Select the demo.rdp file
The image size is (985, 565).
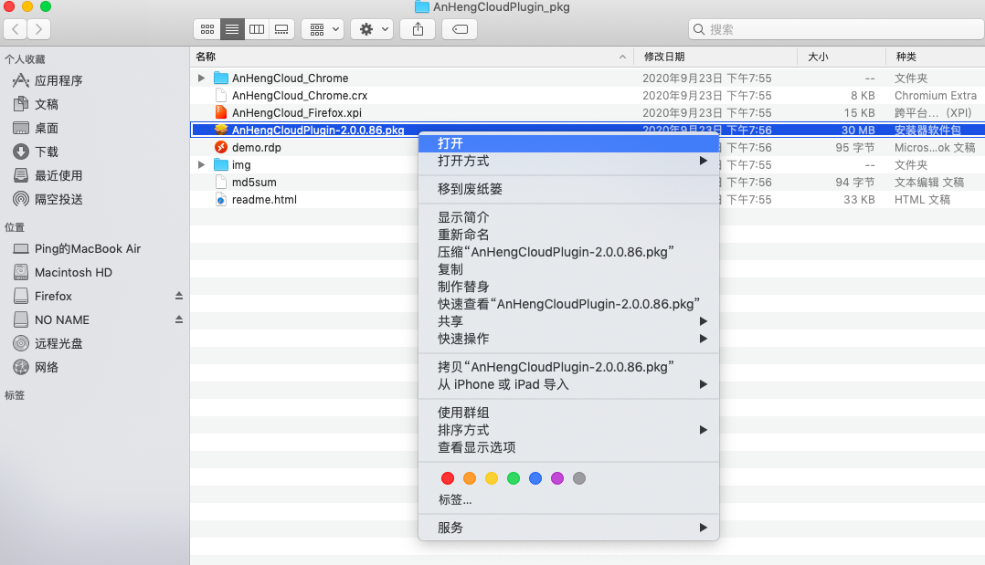pyautogui.click(x=256, y=148)
